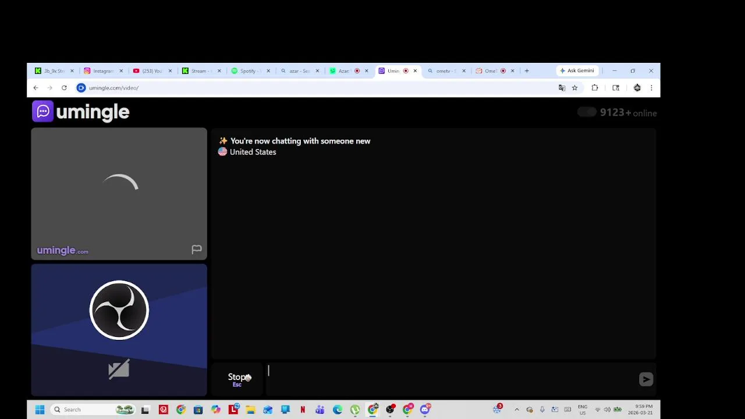Open Microsoft Teams from the taskbar
The width and height of the screenshot is (745, 419).
[320, 410]
